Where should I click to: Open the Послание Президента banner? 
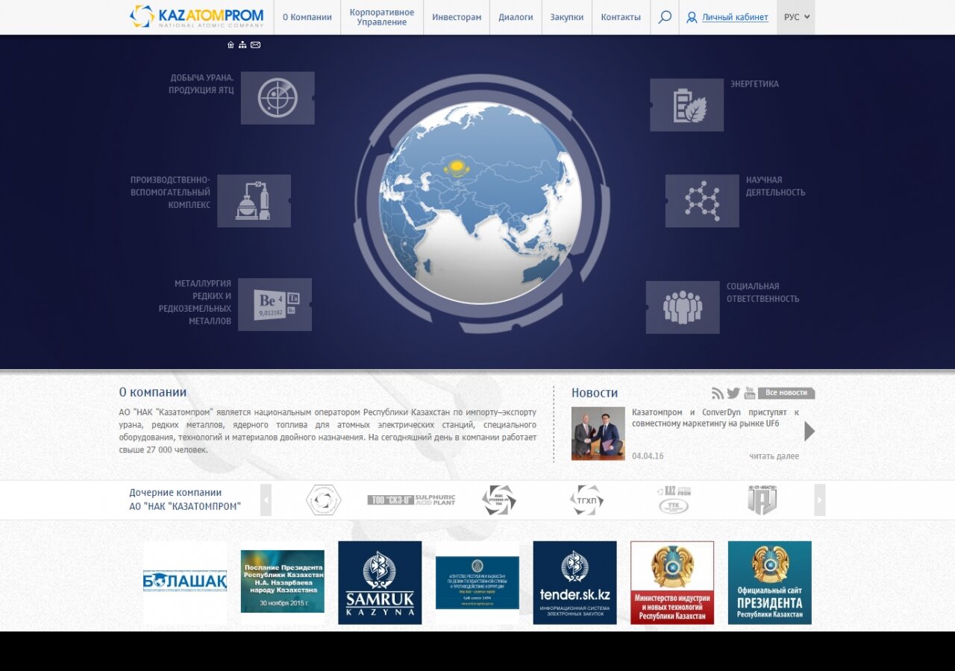pos(283,582)
